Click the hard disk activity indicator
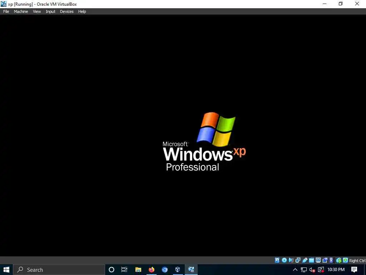This screenshot has height=275, width=366. [x=277, y=260]
